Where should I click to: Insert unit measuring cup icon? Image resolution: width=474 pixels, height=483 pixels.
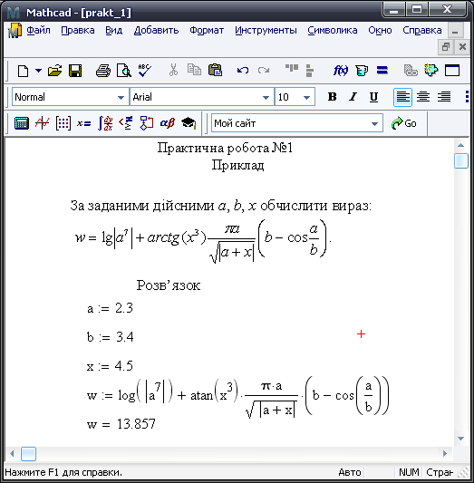click(362, 71)
